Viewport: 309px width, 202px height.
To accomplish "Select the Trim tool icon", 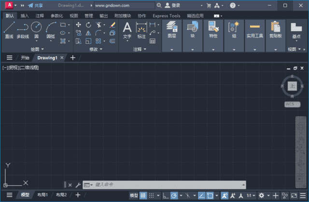I will click(x=98, y=25).
